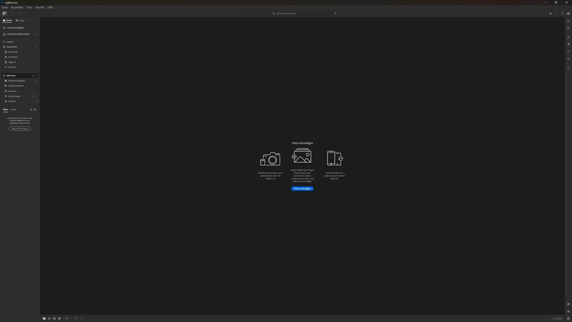Adjust the thumbnail size slider
This screenshot has width=572, height=322.
point(556,318)
